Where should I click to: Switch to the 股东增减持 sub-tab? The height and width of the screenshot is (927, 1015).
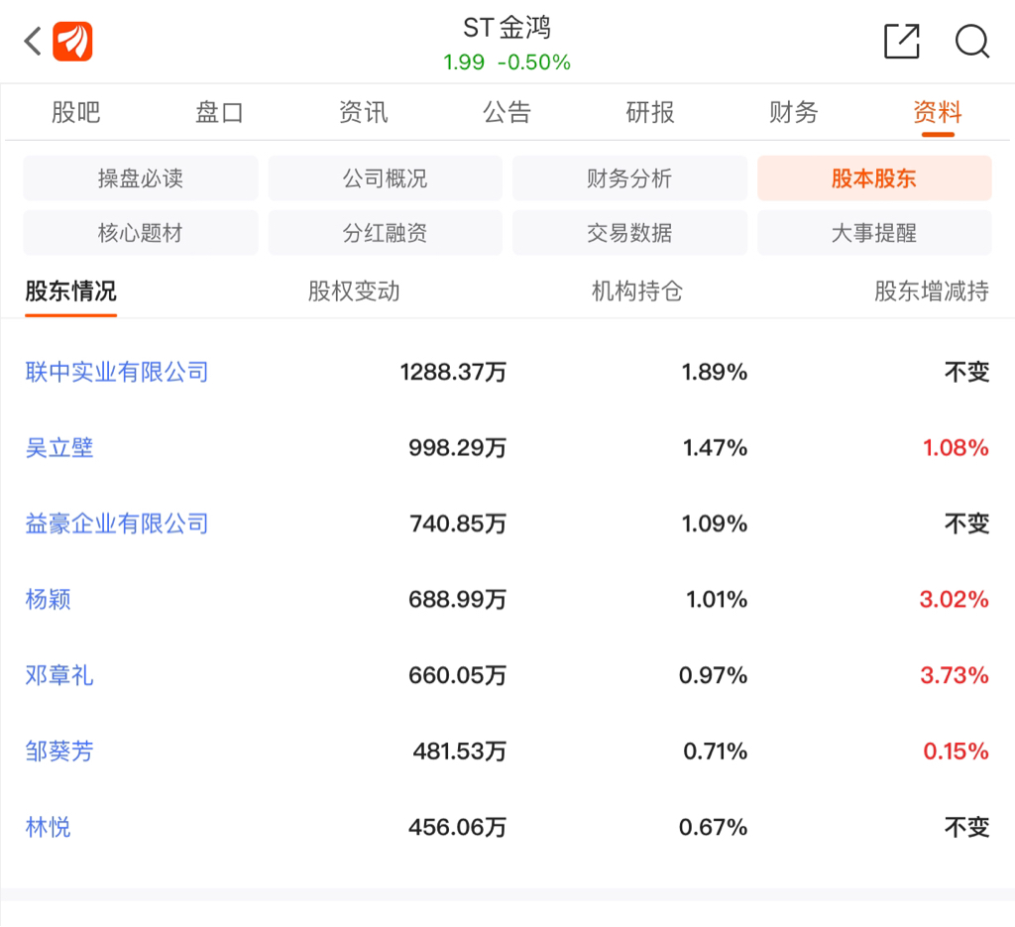pyautogui.click(x=932, y=291)
